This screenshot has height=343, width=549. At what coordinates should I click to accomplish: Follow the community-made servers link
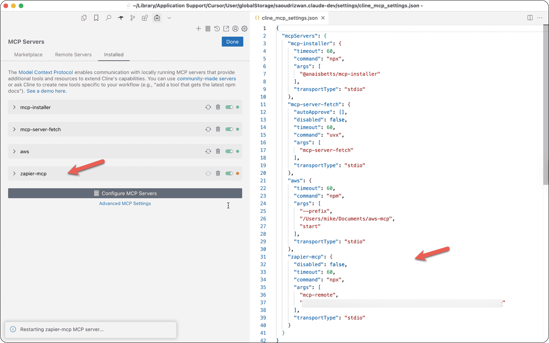point(206,79)
